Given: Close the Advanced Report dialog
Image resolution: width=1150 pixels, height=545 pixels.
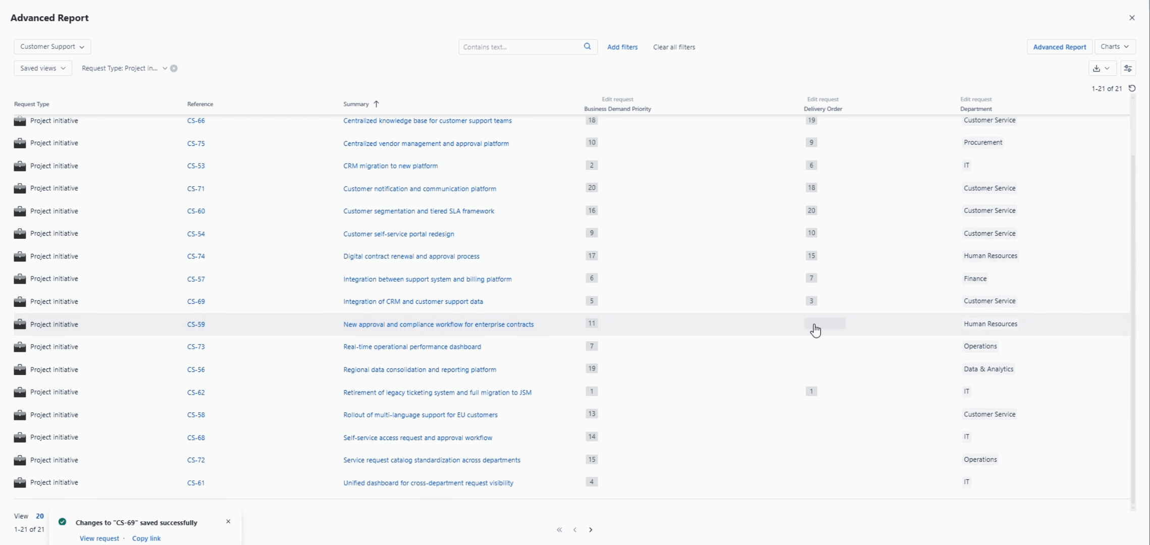Looking at the screenshot, I should click(x=1132, y=18).
